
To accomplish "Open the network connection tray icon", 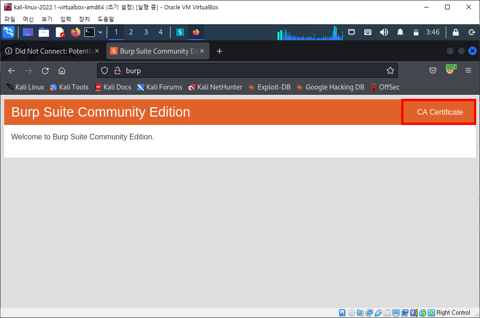I will pyautogui.click(x=351, y=32).
